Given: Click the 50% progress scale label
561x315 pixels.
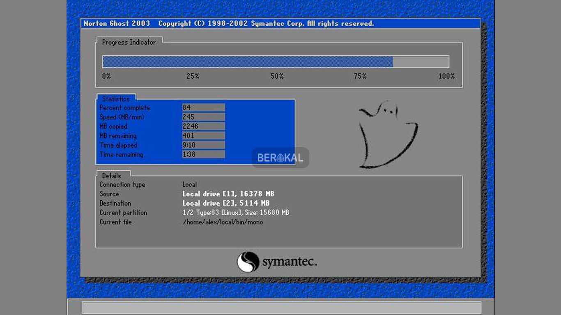Looking at the screenshot, I should tap(277, 76).
